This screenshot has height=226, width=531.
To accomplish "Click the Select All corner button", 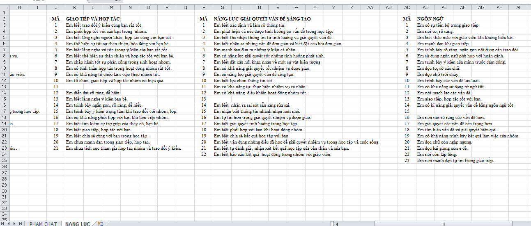I will click(x=4, y=7).
